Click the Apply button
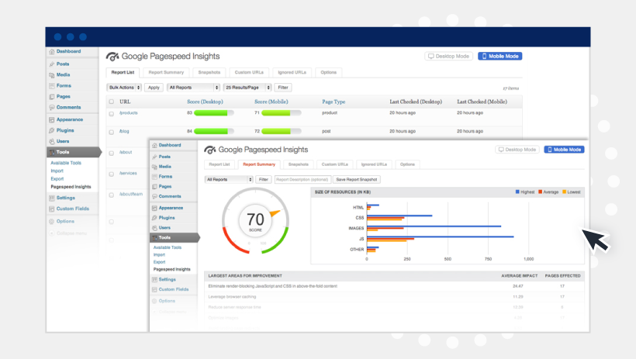636x359 pixels. (154, 88)
